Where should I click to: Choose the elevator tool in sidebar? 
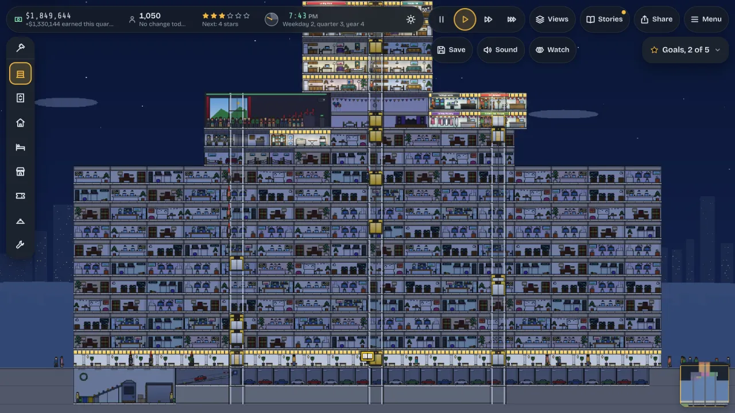click(x=20, y=98)
